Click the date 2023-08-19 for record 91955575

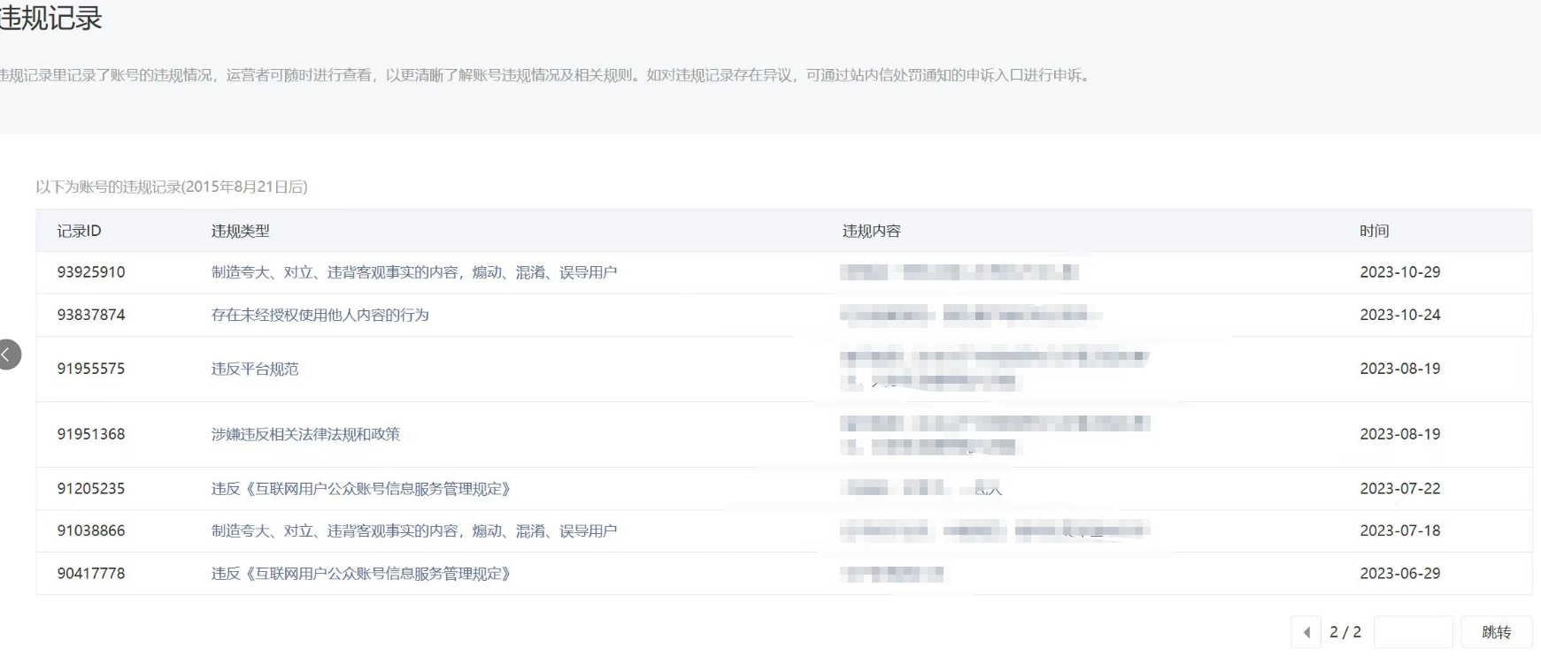(x=1400, y=369)
